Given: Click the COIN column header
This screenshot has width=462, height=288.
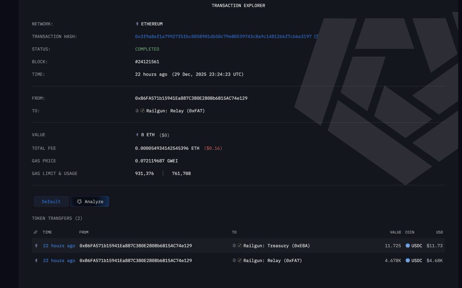Looking at the screenshot, I should 410,232.
